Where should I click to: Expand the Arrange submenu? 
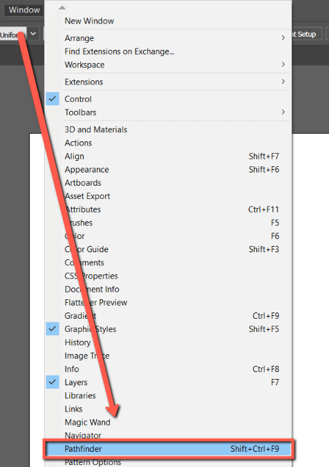point(168,38)
